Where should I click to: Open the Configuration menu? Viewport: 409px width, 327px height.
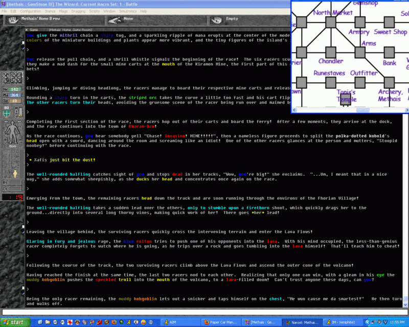click(31, 11)
